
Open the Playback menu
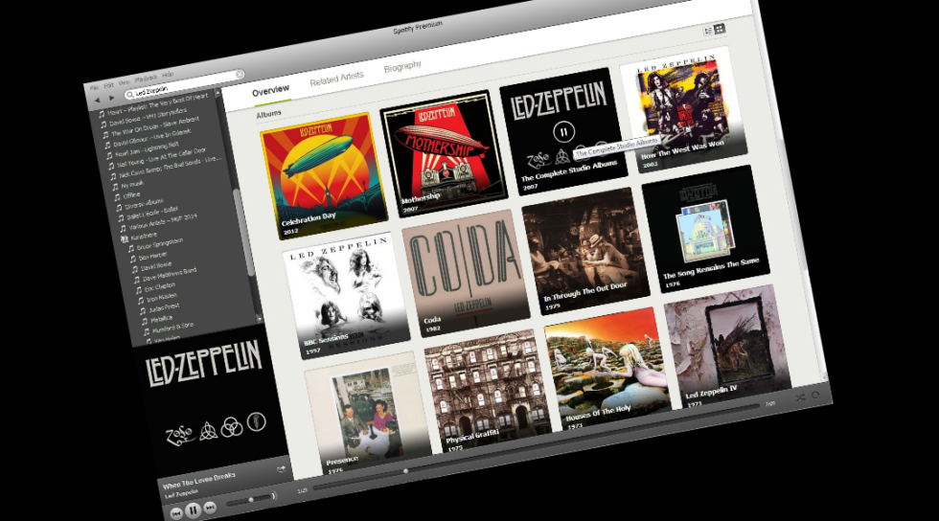point(146,79)
